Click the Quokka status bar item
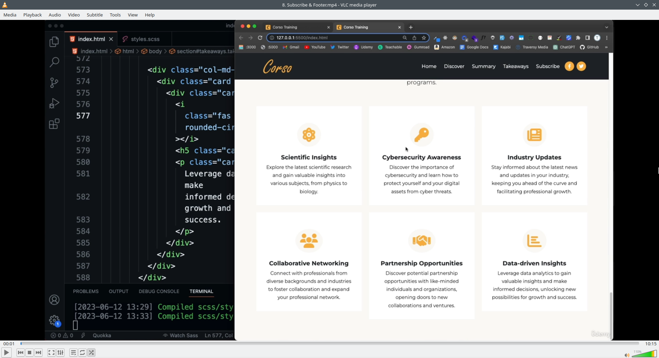The width and height of the screenshot is (659, 358). point(102,335)
